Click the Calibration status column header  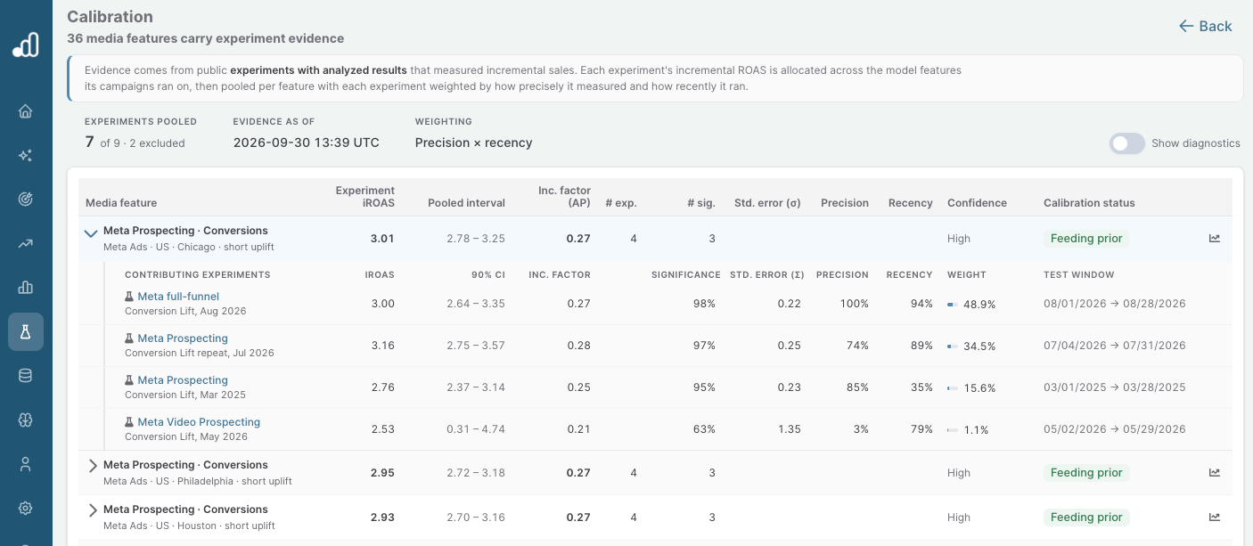click(1089, 203)
